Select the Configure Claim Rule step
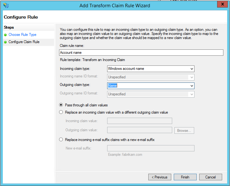Image resolution: width=230 pixels, height=186 pixels. pyautogui.click(x=24, y=42)
